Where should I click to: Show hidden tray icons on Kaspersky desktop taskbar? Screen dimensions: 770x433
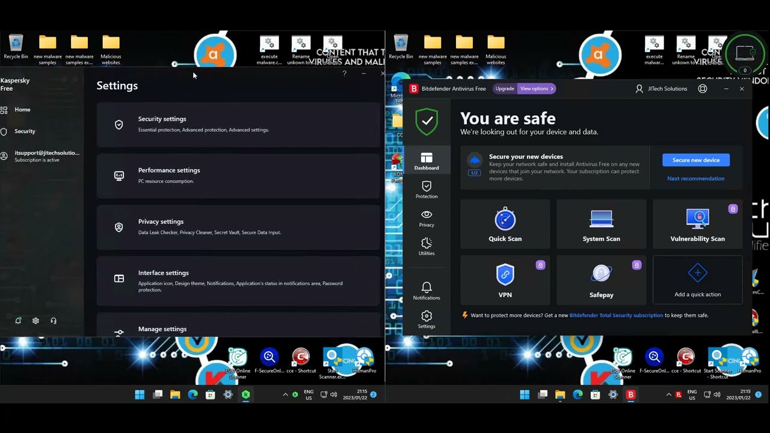coord(285,395)
